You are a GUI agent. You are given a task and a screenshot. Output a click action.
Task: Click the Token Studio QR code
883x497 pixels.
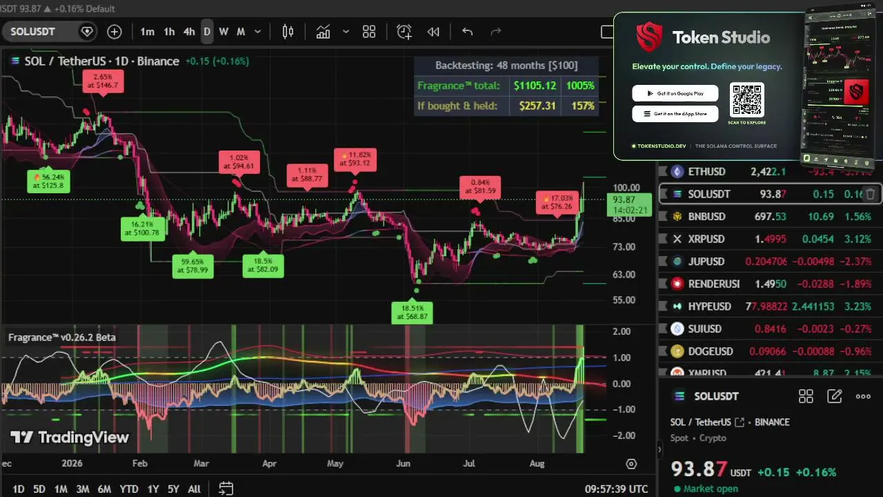coord(746,101)
